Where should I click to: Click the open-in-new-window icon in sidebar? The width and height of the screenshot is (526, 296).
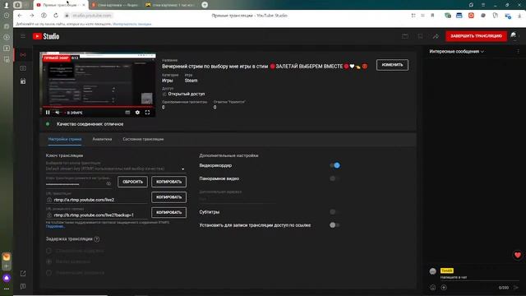(23, 274)
